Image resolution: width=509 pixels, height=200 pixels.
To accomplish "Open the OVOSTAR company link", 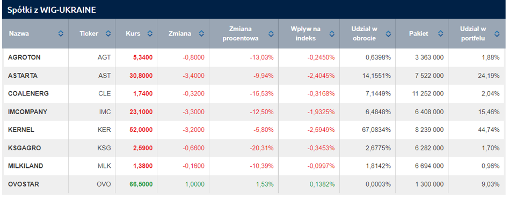I will point(24,184).
